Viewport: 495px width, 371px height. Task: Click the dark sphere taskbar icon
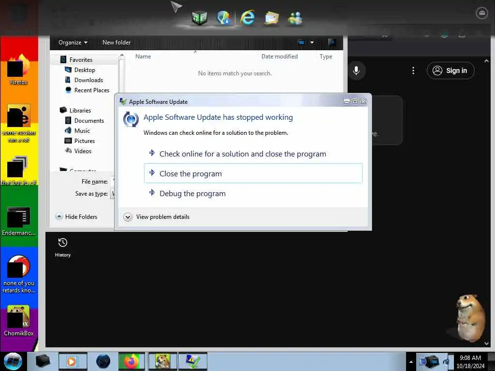point(103,361)
